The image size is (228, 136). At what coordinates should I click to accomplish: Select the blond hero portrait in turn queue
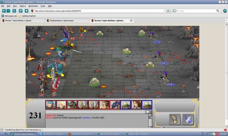pos(61,105)
